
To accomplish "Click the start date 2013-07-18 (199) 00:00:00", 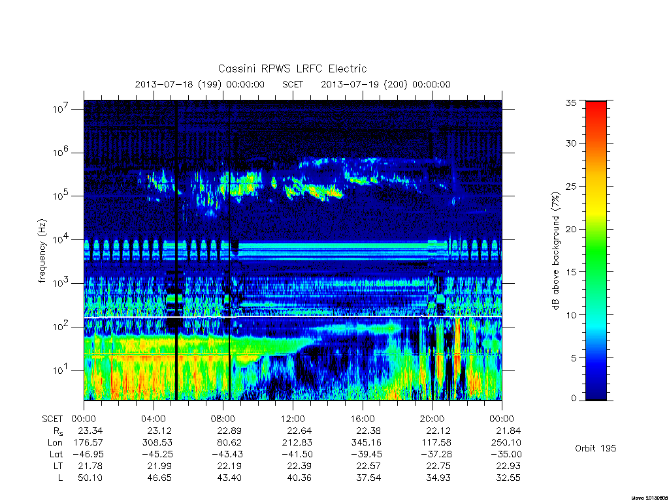I will coord(200,84).
